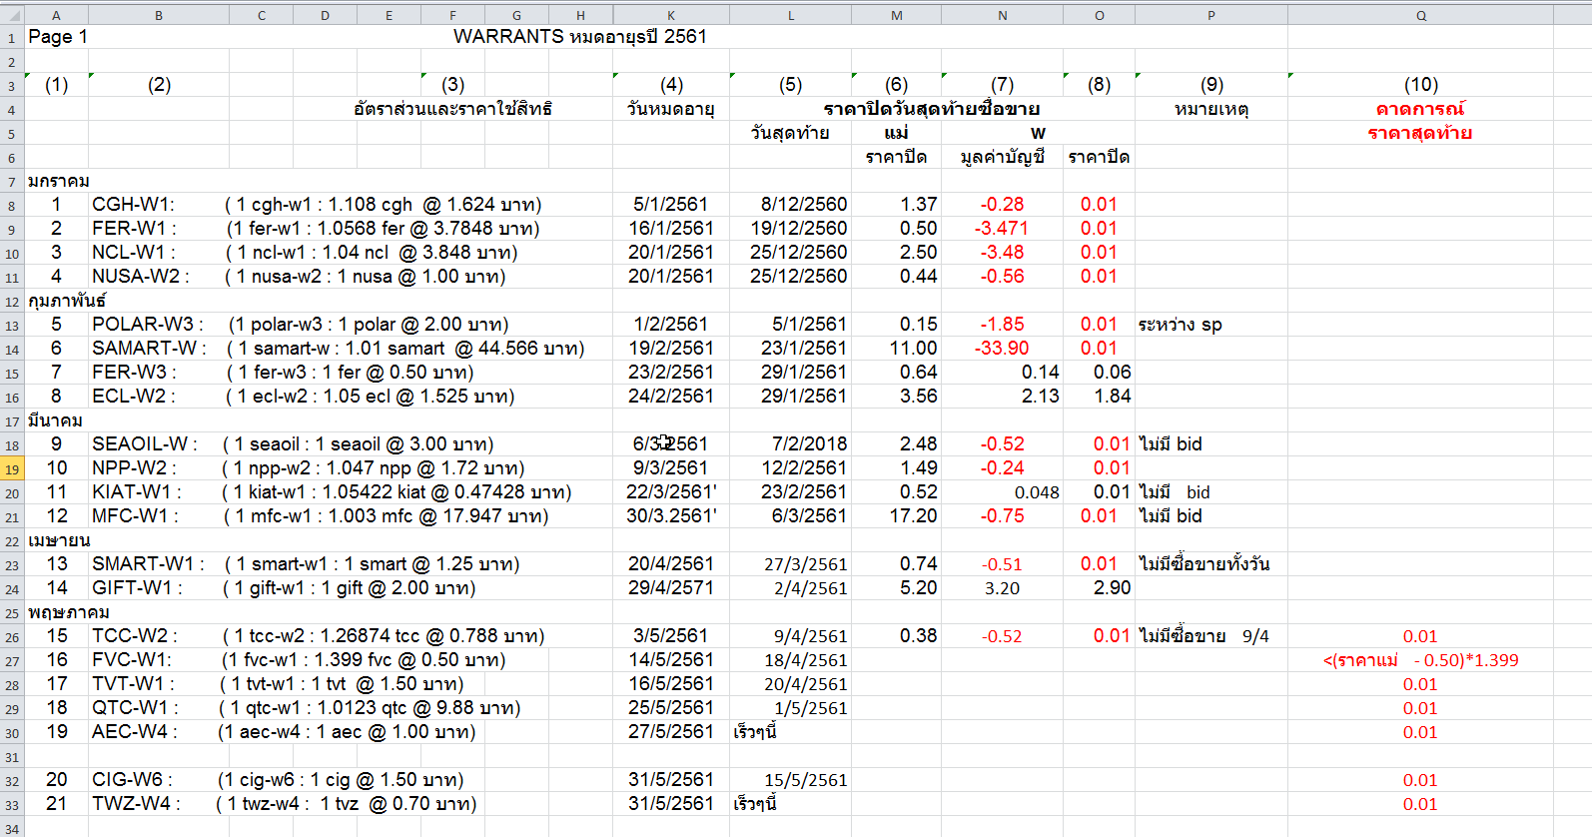Image resolution: width=1592 pixels, height=837 pixels.
Task: Select the red 'คาดการณ์' header cell
Action: (1419, 109)
